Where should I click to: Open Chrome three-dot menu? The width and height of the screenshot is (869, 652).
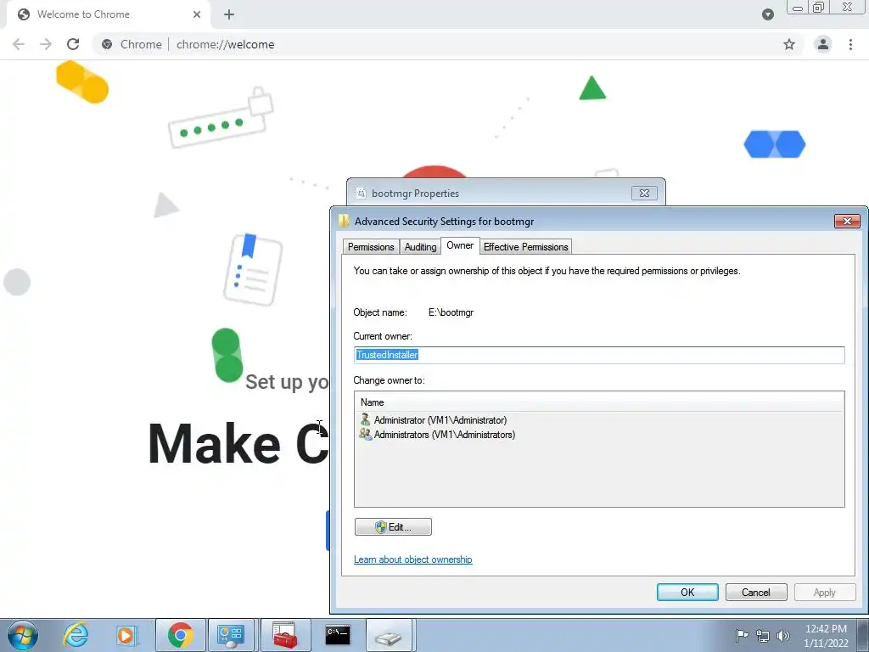[850, 44]
